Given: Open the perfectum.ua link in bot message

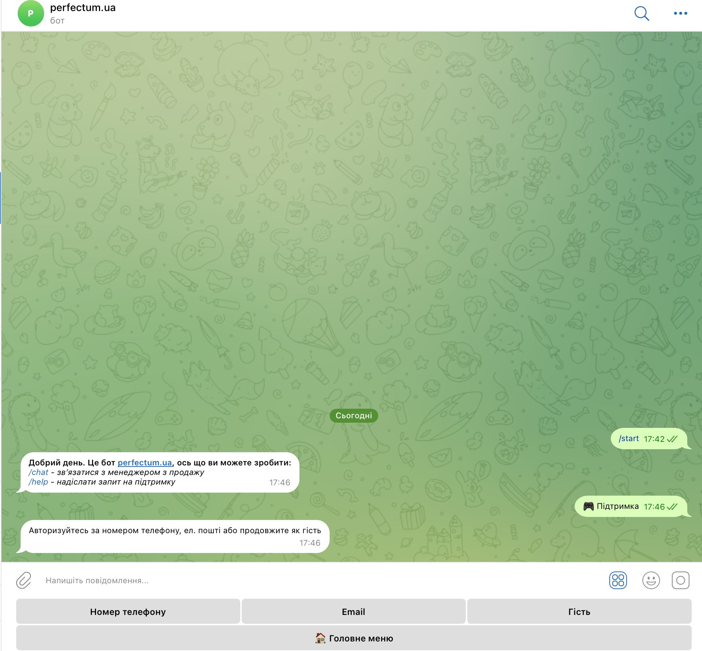Looking at the screenshot, I should [x=145, y=462].
